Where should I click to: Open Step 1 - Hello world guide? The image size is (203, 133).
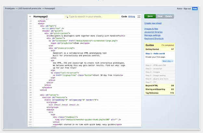pyautogui.click(x=155, y=53)
